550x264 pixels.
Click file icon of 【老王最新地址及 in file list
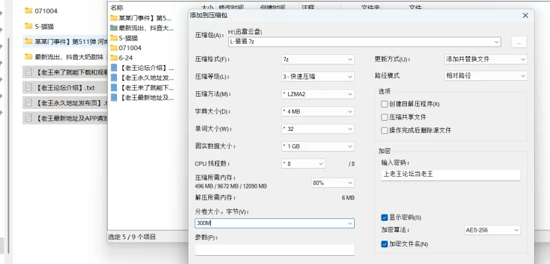pos(113,97)
